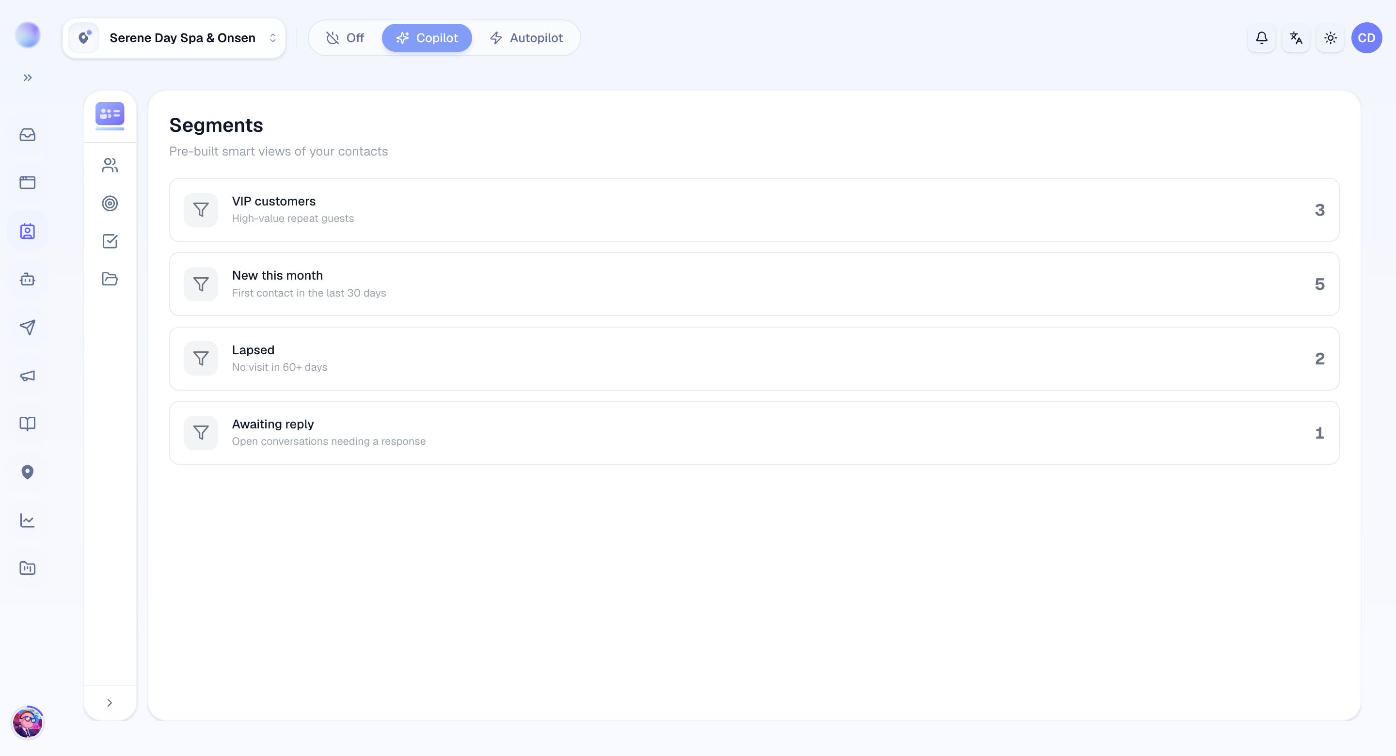This screenshot has width=1396, height=756.
Task: Expand the main sidebar with double chevron
Action: tap(28, 78)
